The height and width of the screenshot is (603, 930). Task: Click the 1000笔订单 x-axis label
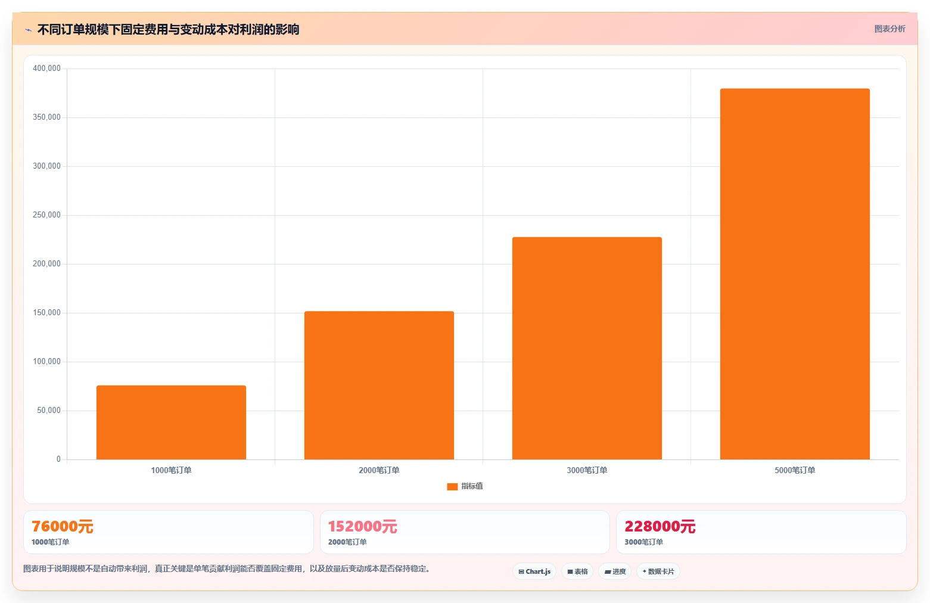pos(171,470)
